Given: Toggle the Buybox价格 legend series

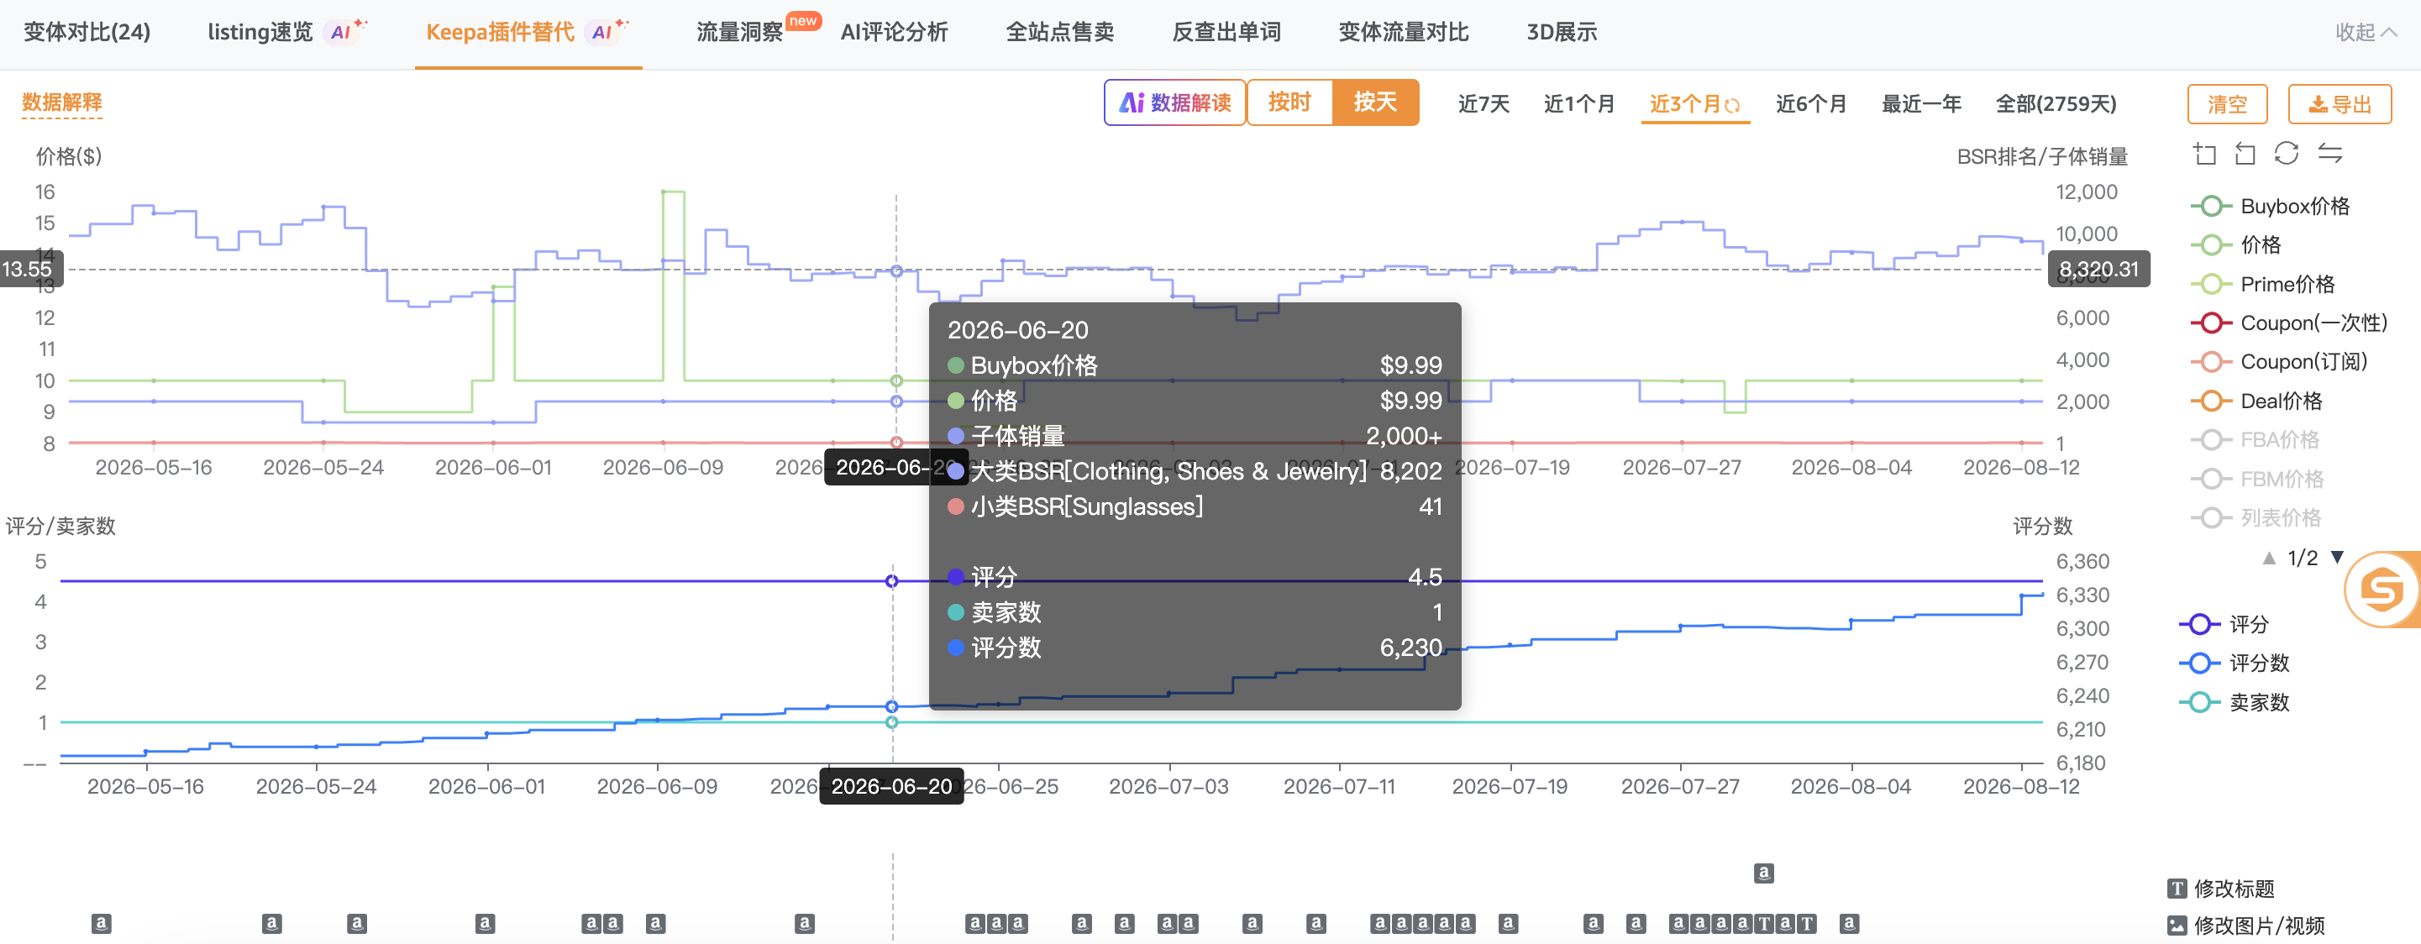Looking at the screenshot, I should coord(2270,206).
